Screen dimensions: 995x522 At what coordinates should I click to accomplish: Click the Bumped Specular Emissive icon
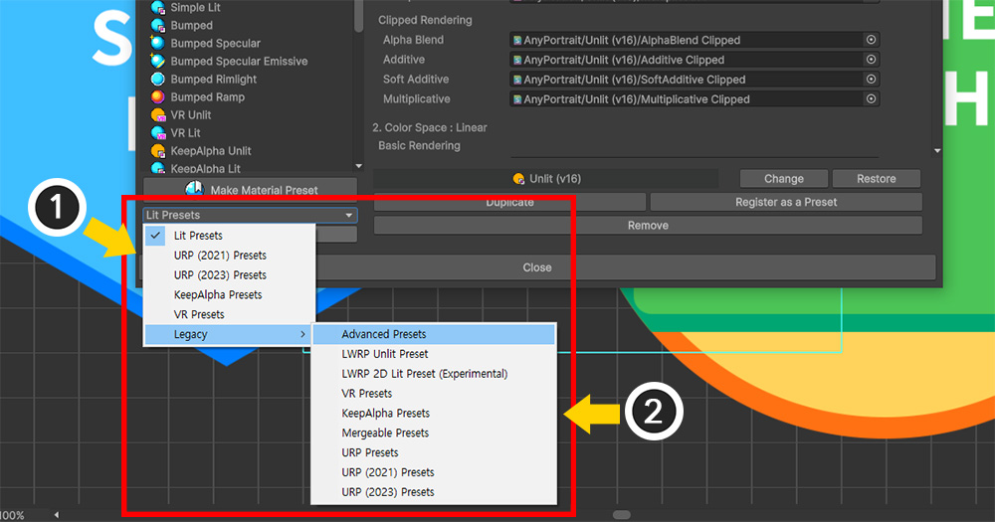point(158,62)
